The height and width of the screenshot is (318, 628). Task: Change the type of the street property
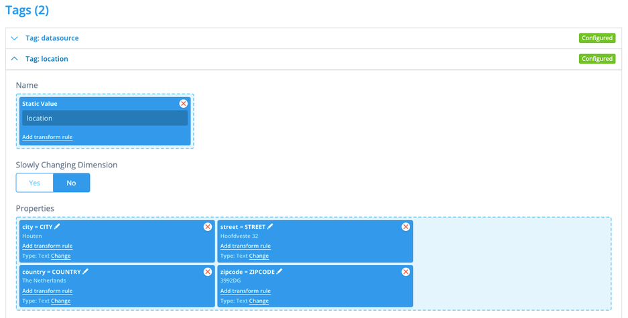click(259, 256)
